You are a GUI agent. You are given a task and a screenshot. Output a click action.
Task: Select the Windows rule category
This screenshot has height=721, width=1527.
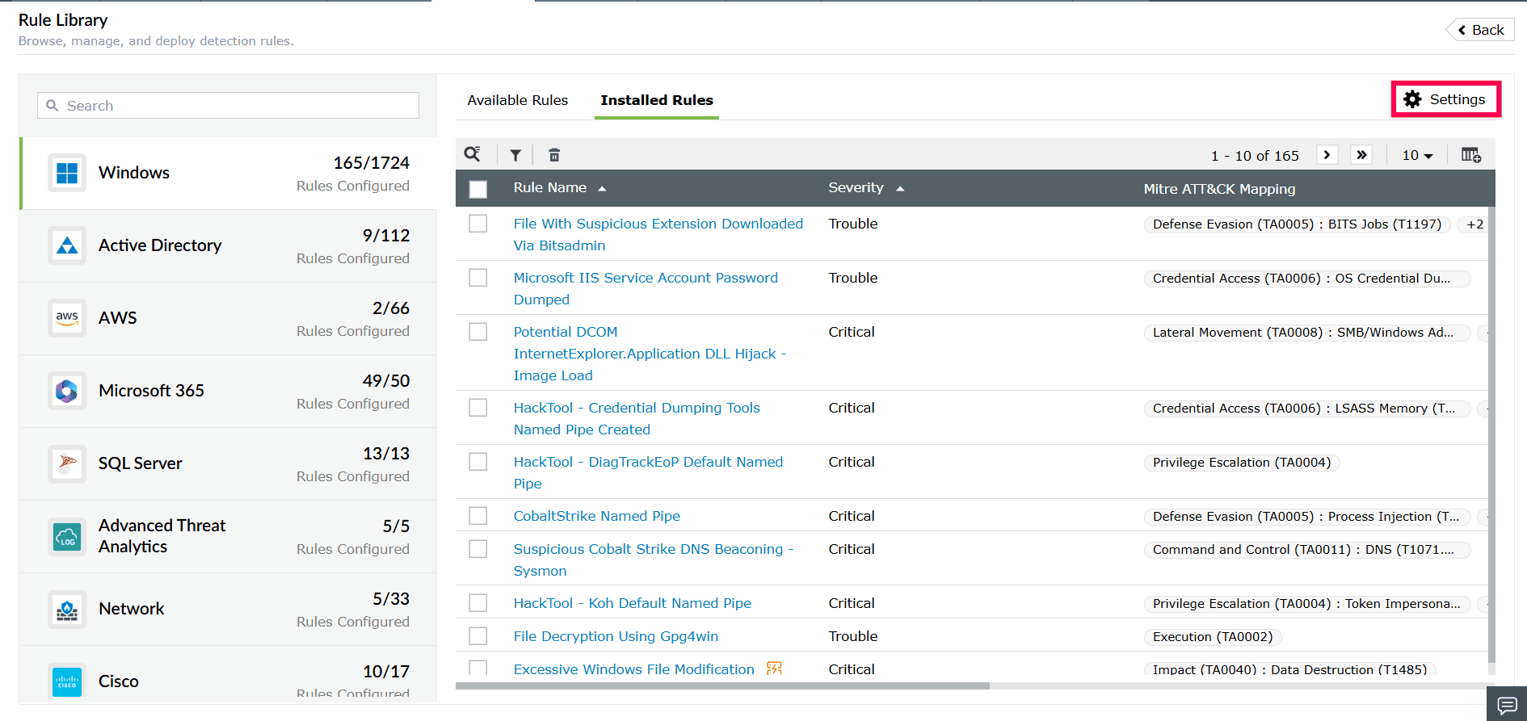[229, 173]
